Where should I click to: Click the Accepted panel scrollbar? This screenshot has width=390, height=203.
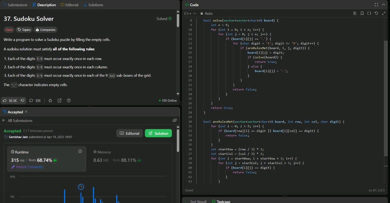178,141
